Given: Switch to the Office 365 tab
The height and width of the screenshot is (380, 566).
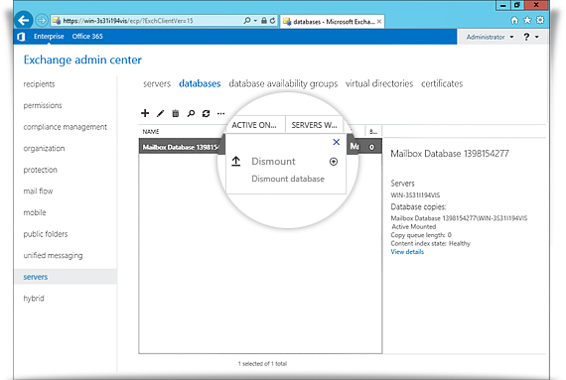Looking at the screenshot, I should coord(87,37).
